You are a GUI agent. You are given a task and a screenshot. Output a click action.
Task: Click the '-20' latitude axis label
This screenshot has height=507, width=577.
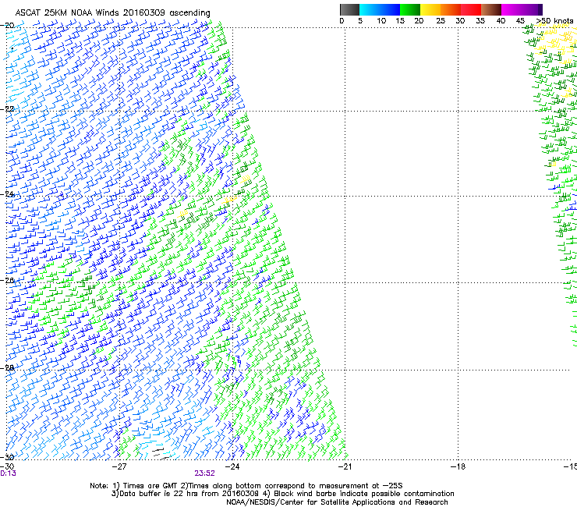(x=7, y=26)
